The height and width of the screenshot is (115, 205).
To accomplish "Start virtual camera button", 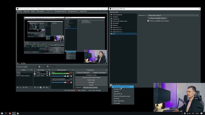I will tap(91, 78).
